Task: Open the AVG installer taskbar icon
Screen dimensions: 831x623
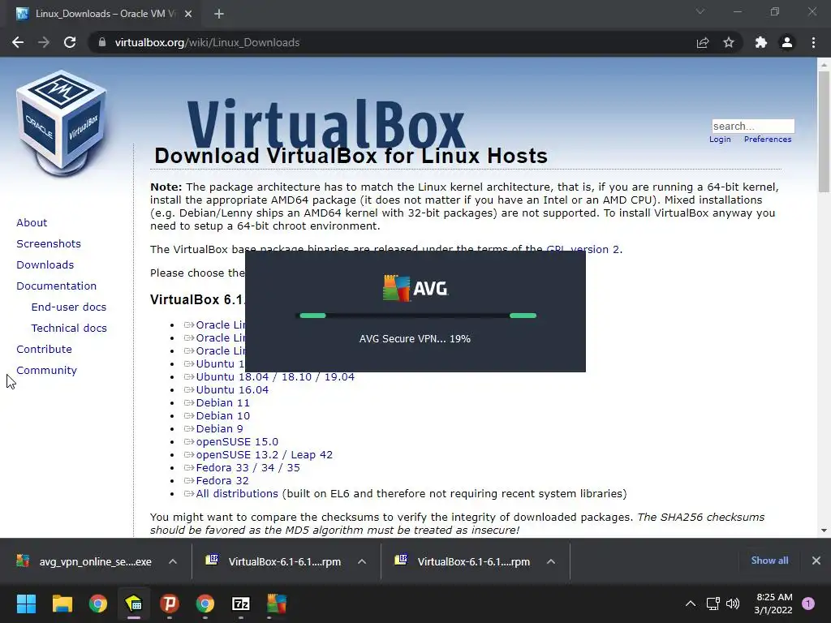Action: pyautogui.click(x=277, y=604)
